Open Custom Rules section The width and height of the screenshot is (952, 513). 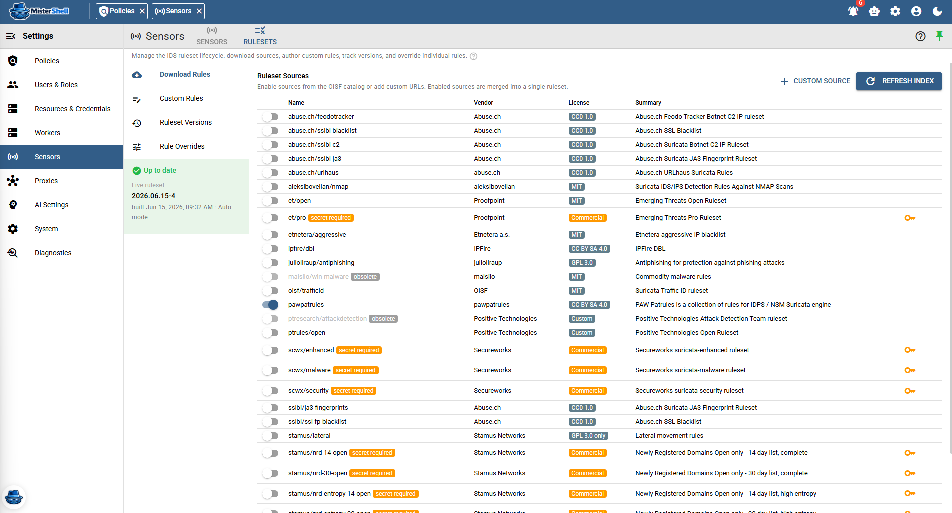pos(186,99)
